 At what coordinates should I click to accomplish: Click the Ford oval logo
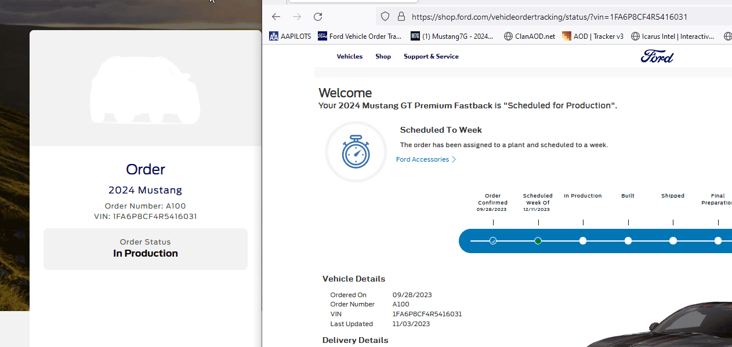click(x=657, y=56)
